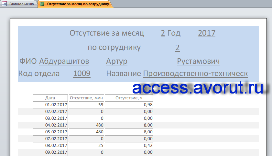The height and width of the screenshot is (156, 272).
Task: Click date cell 04.02.2017
Action: tap(50, 125)
